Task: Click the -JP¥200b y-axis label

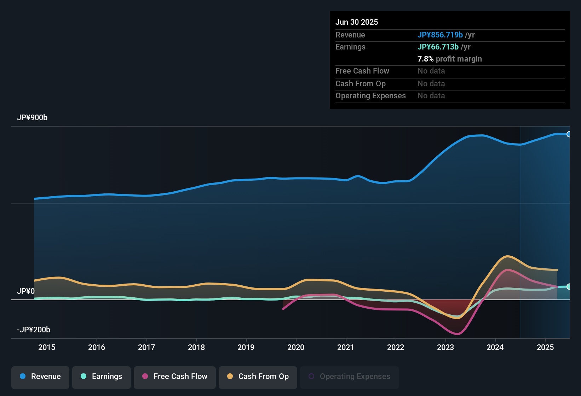Action: tap(34, 330)
